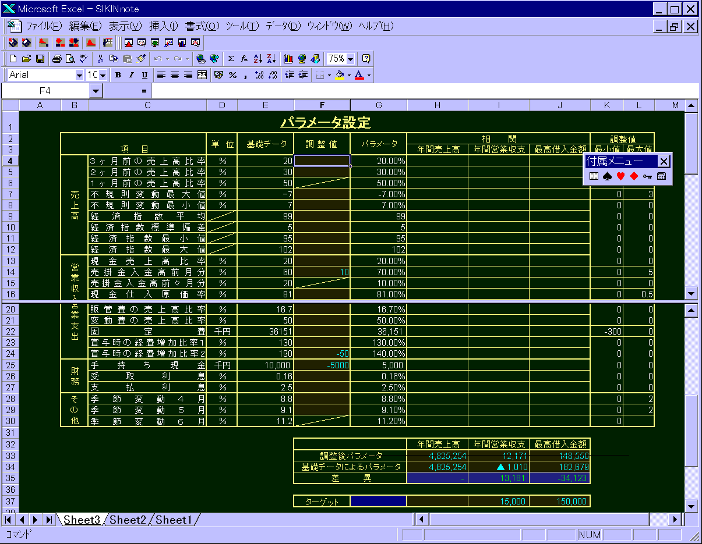Click the key icon in 付属メニュー

pyautogui.click(x=648, y=176)
